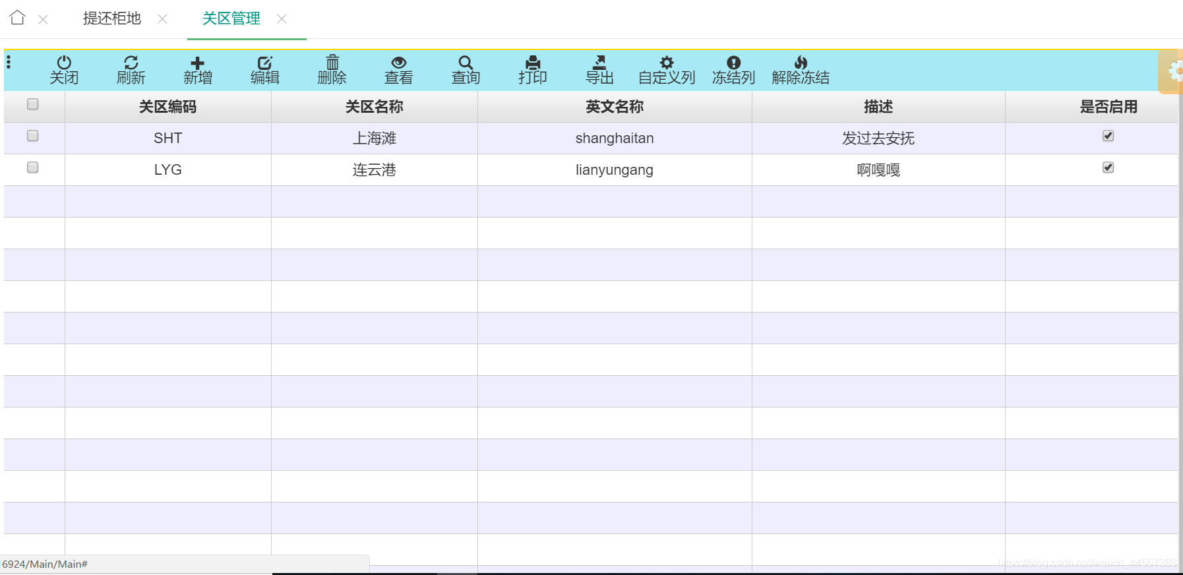
Task: Add a new record with 新增
Action: point(198,70)
